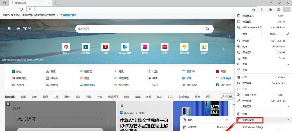Open the 中华汉字 zhihu news article

(144, 125)
